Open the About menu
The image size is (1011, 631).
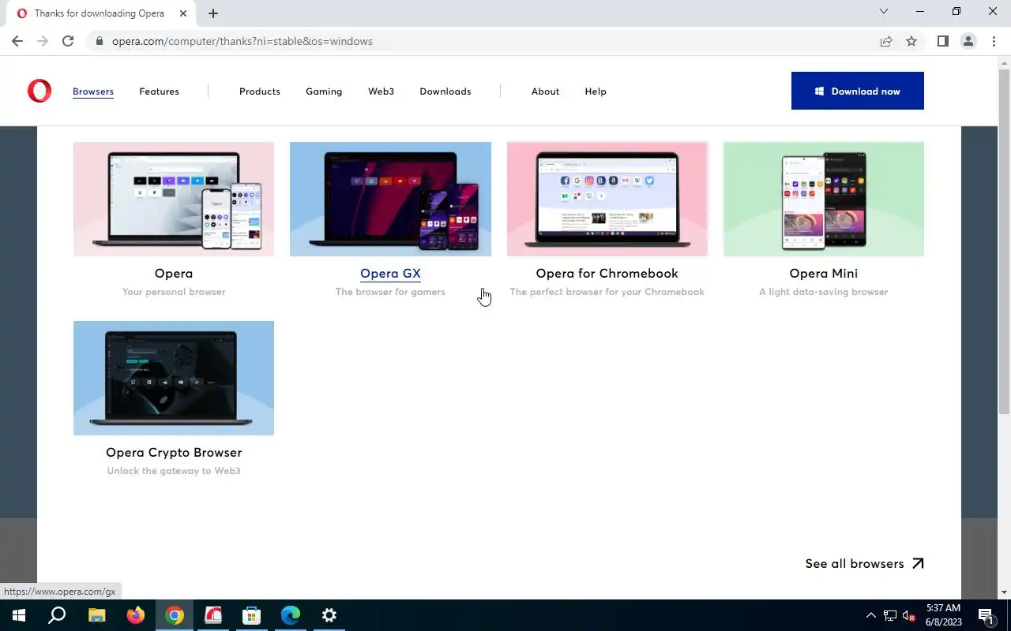click(545, 91)
